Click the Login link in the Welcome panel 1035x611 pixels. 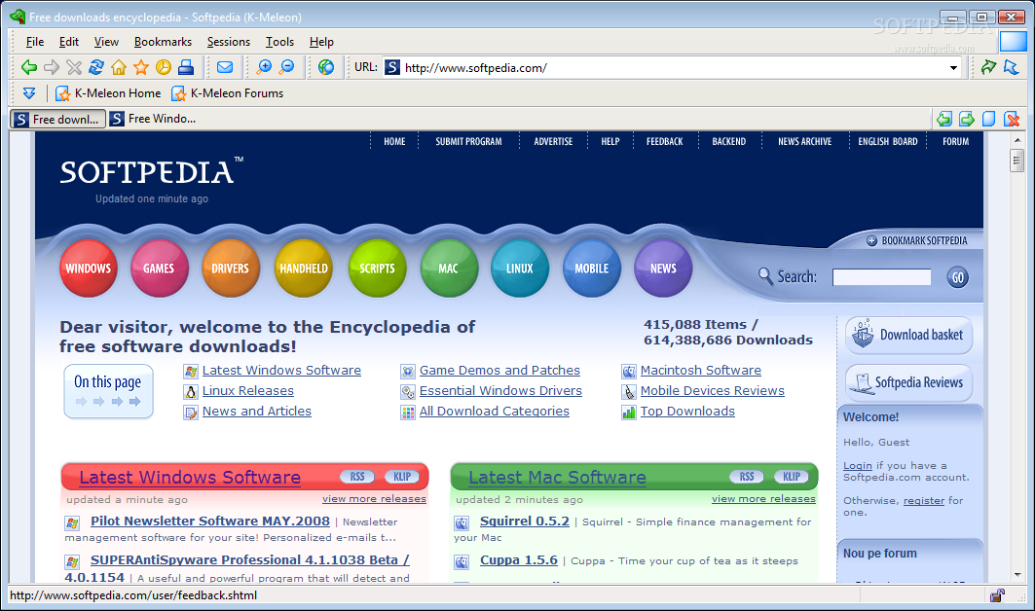click(858, 466)
